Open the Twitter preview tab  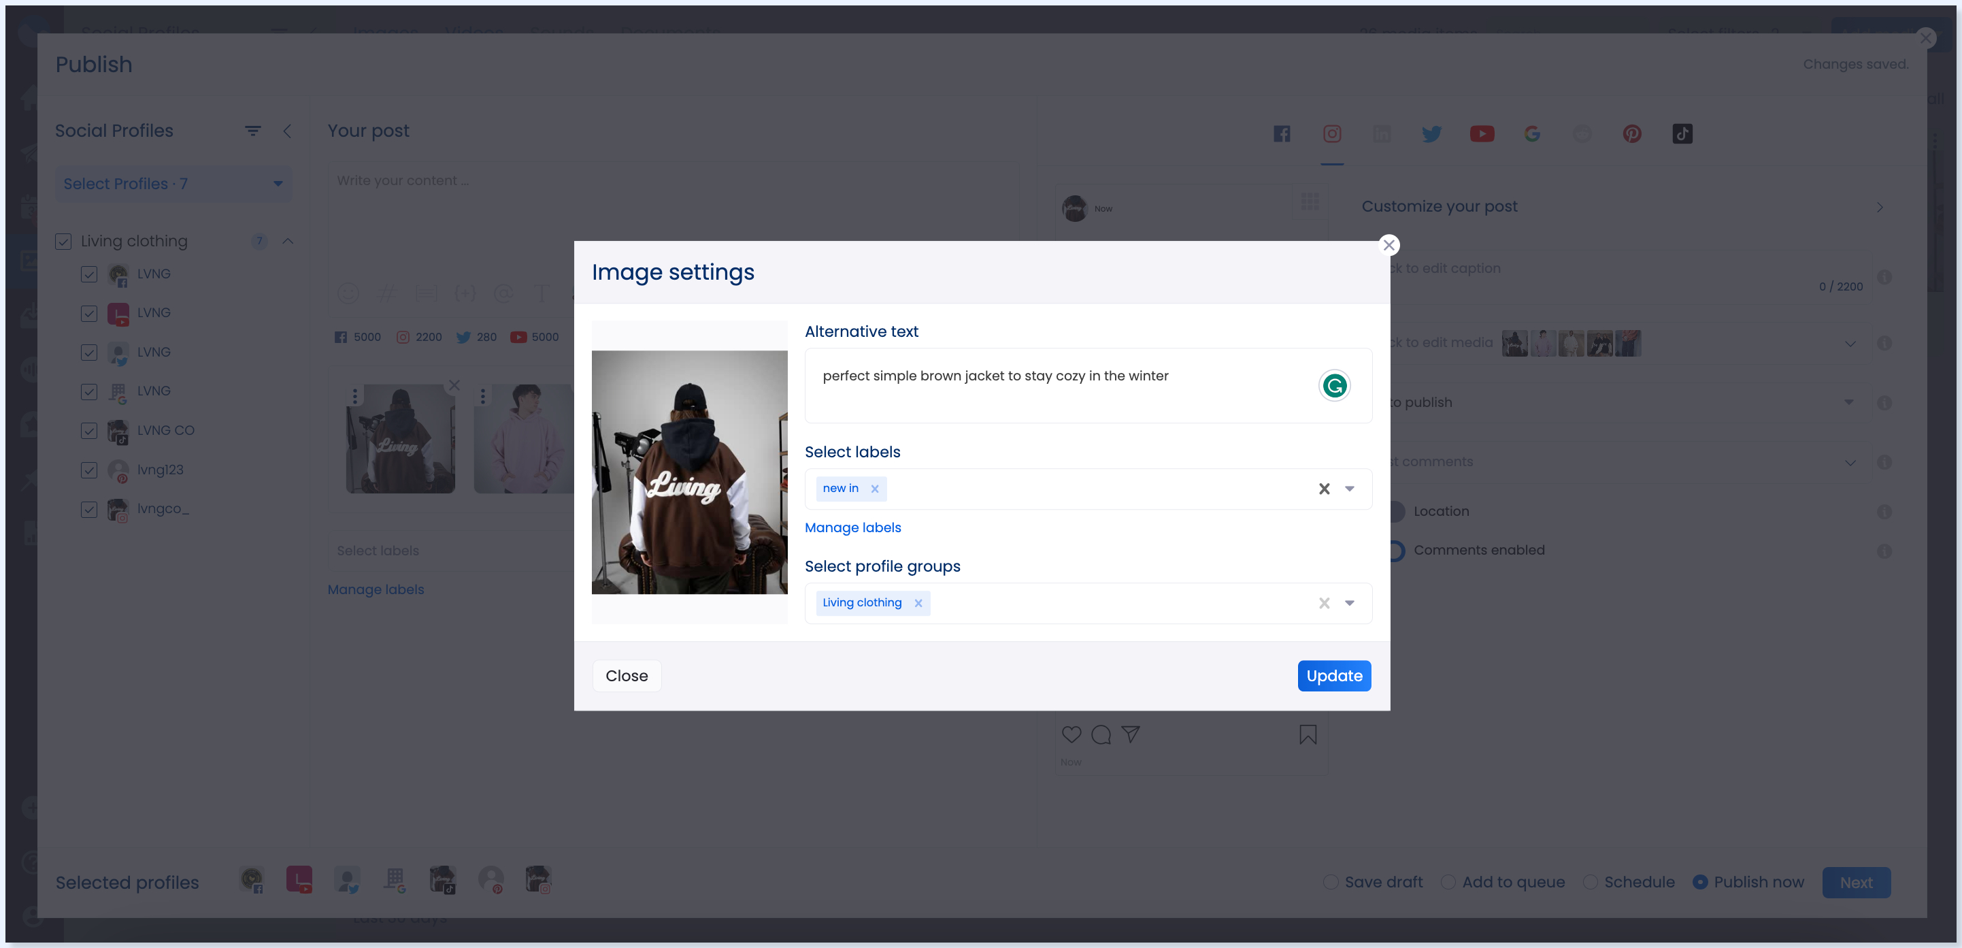(x=1432, y=134)
